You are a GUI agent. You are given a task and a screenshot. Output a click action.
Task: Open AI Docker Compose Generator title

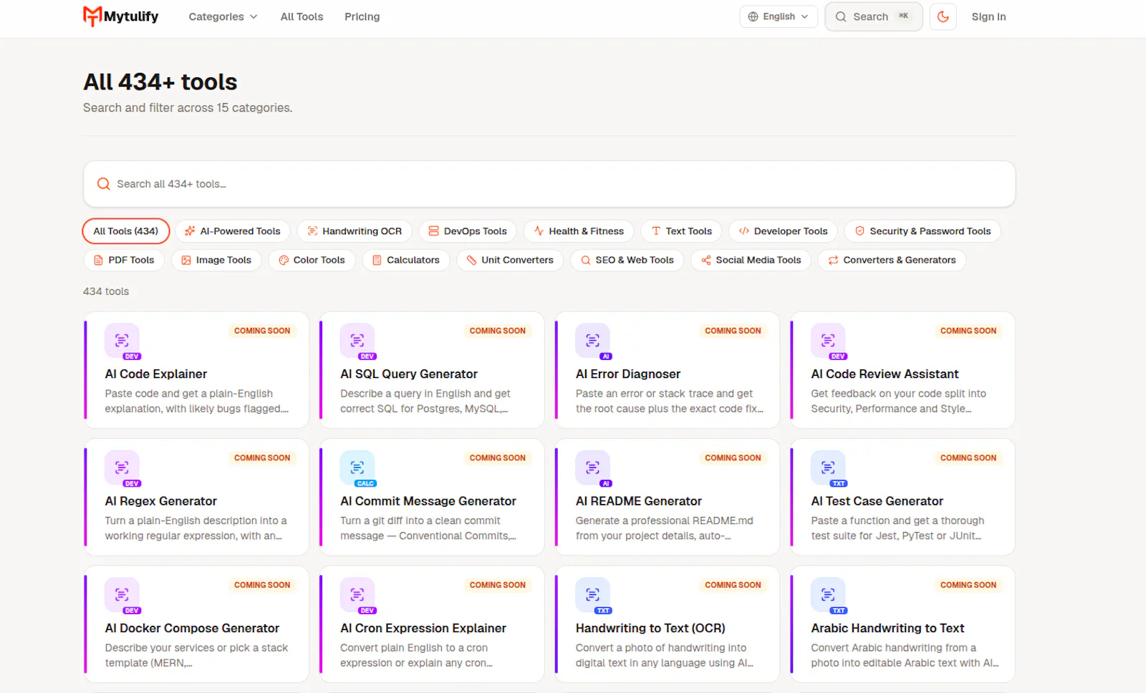click(192, 628)
